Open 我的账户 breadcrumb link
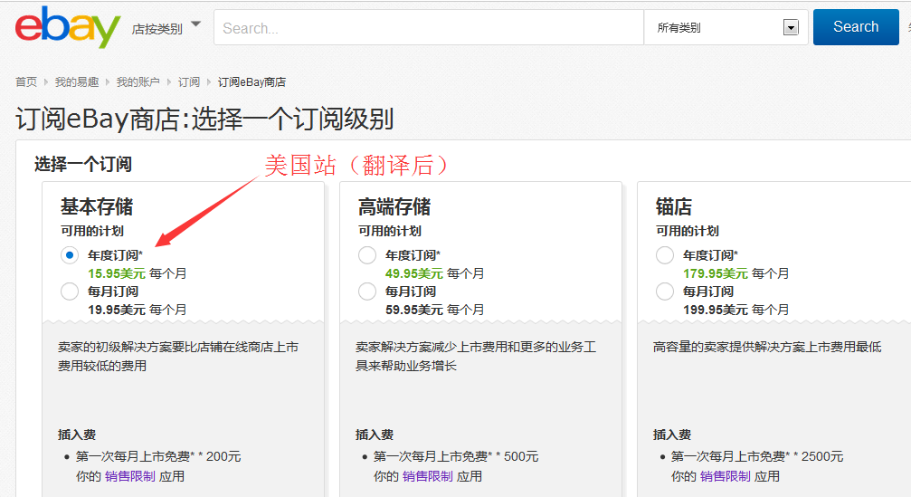 (138, 82)
